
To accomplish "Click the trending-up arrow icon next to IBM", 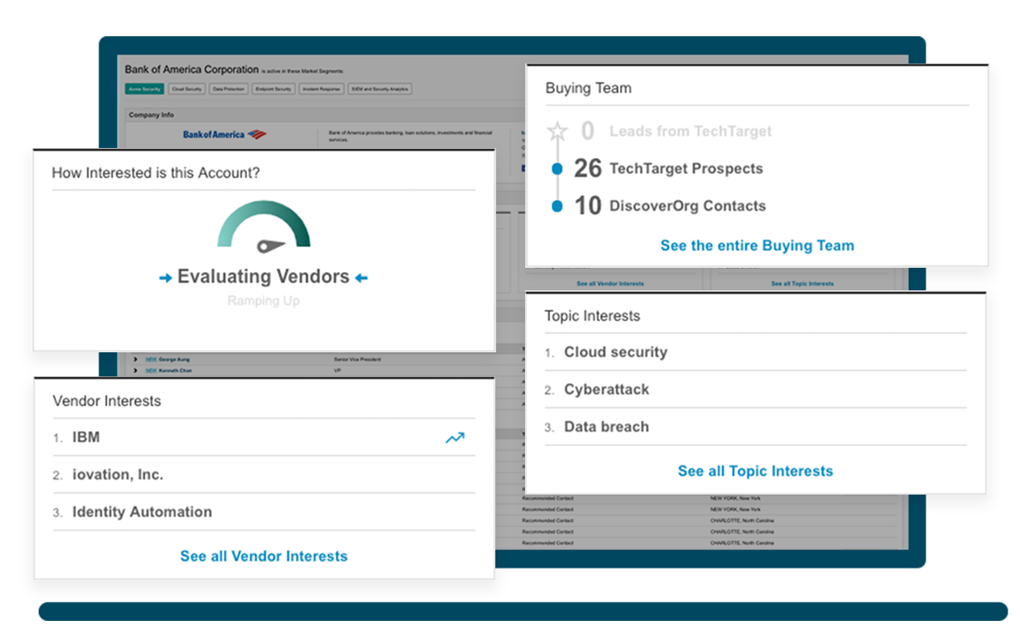I will coord(455,438).
